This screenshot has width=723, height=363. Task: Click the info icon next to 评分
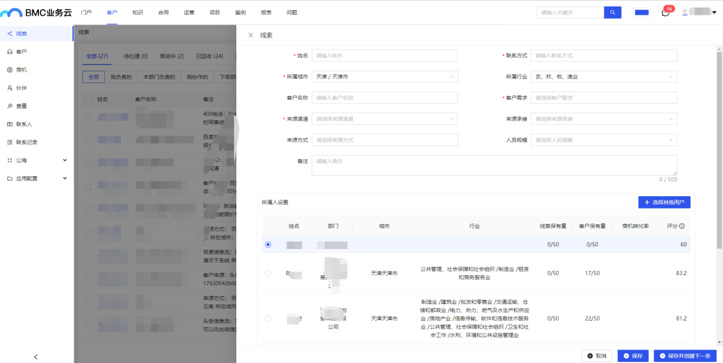[x=682, y=226]
